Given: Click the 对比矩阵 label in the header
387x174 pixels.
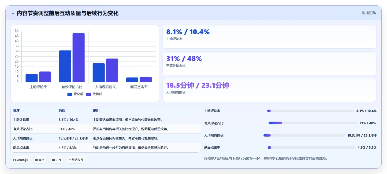Looking at the screenshot, I should 369,13.
